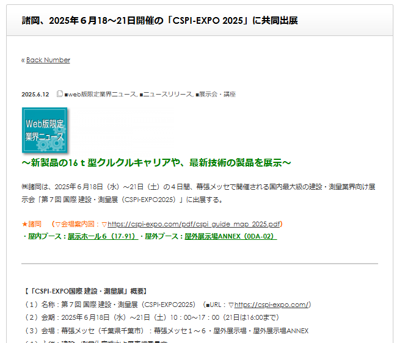Screen dimensions: 394x343
Task: Open the https://cspi-expo.com/ URL link
Action: pyautogui.click(x=271, y=305)
